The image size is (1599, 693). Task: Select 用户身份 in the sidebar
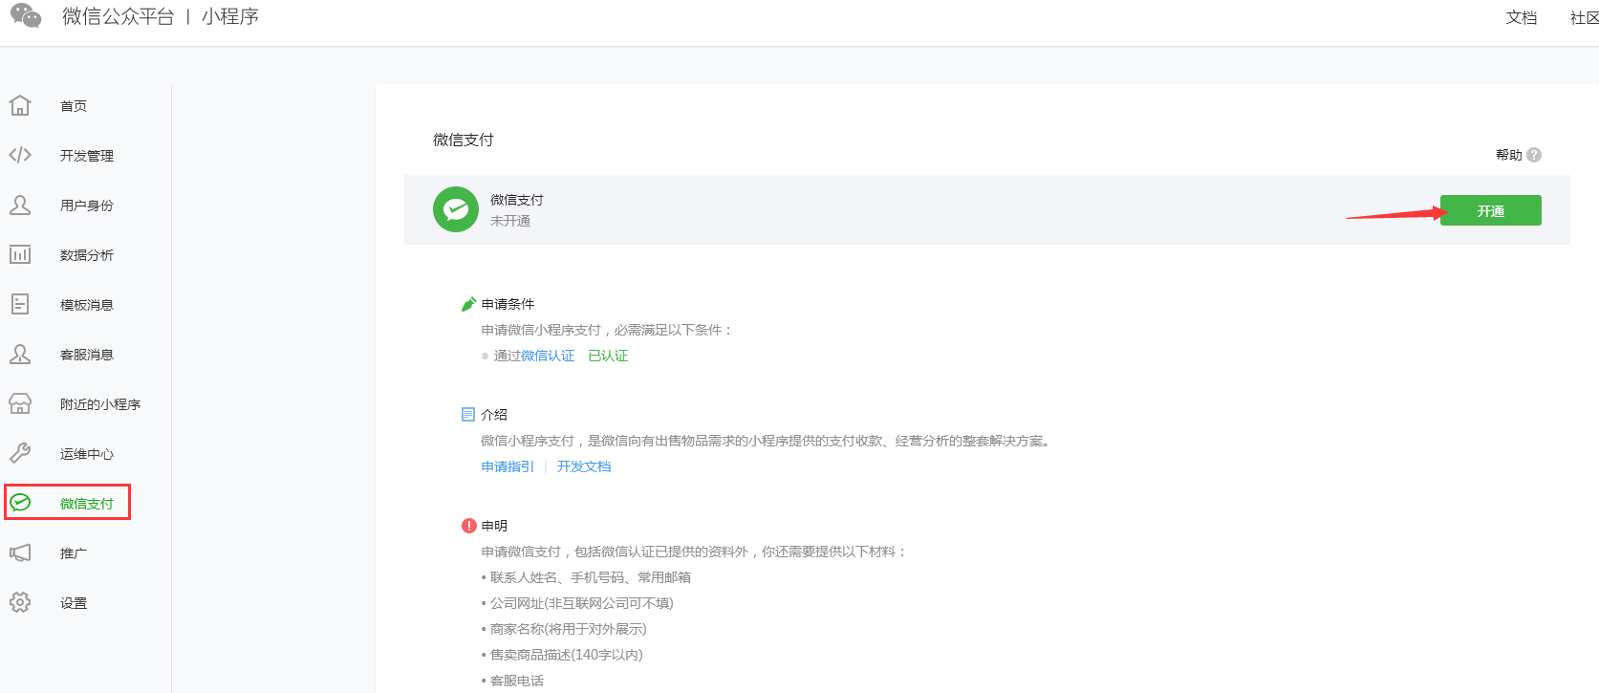(87, 206)
